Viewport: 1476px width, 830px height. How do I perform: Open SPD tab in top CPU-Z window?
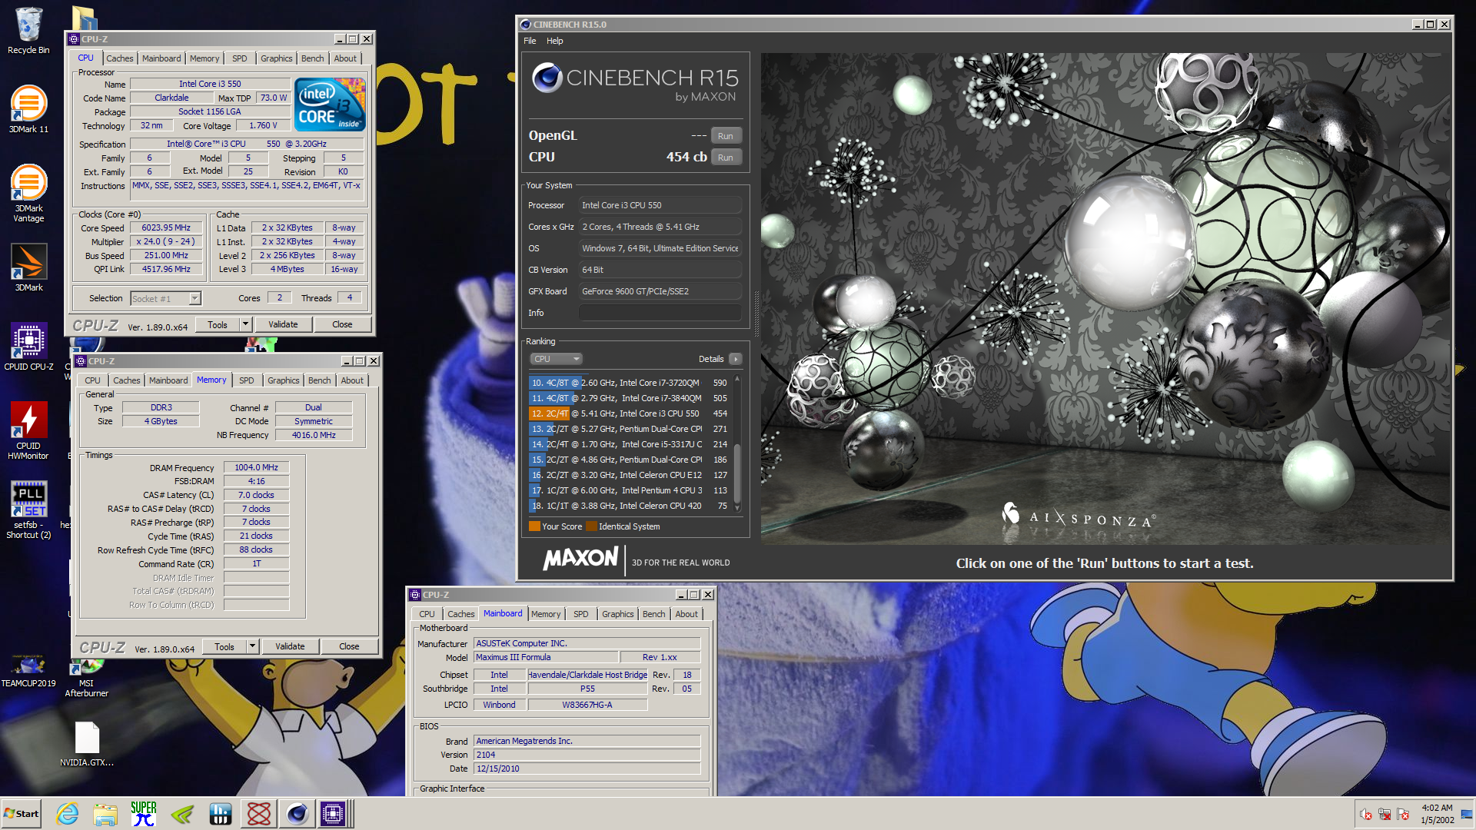pyautogui.click(x=240, y=58)
